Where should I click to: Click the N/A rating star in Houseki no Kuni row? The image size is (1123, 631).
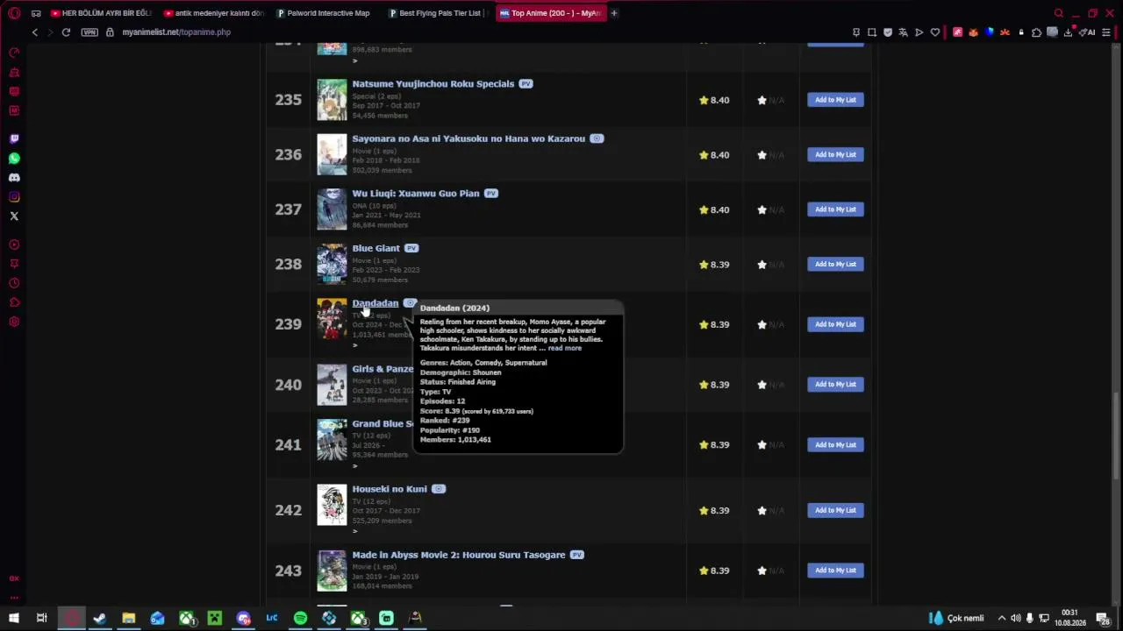click(762, 511)
